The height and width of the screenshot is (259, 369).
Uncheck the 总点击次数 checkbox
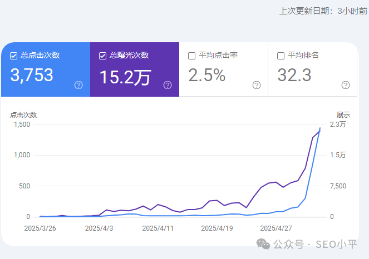(x=14, y=56)
